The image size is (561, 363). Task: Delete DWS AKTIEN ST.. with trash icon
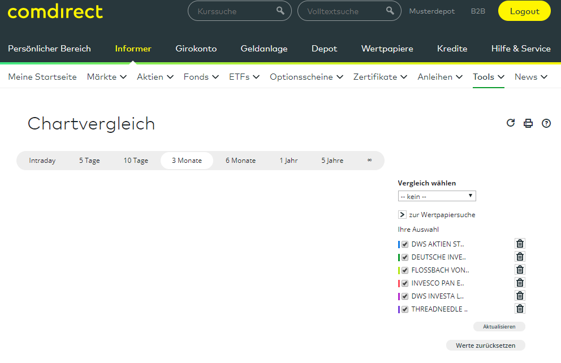(x=520, y=244)
